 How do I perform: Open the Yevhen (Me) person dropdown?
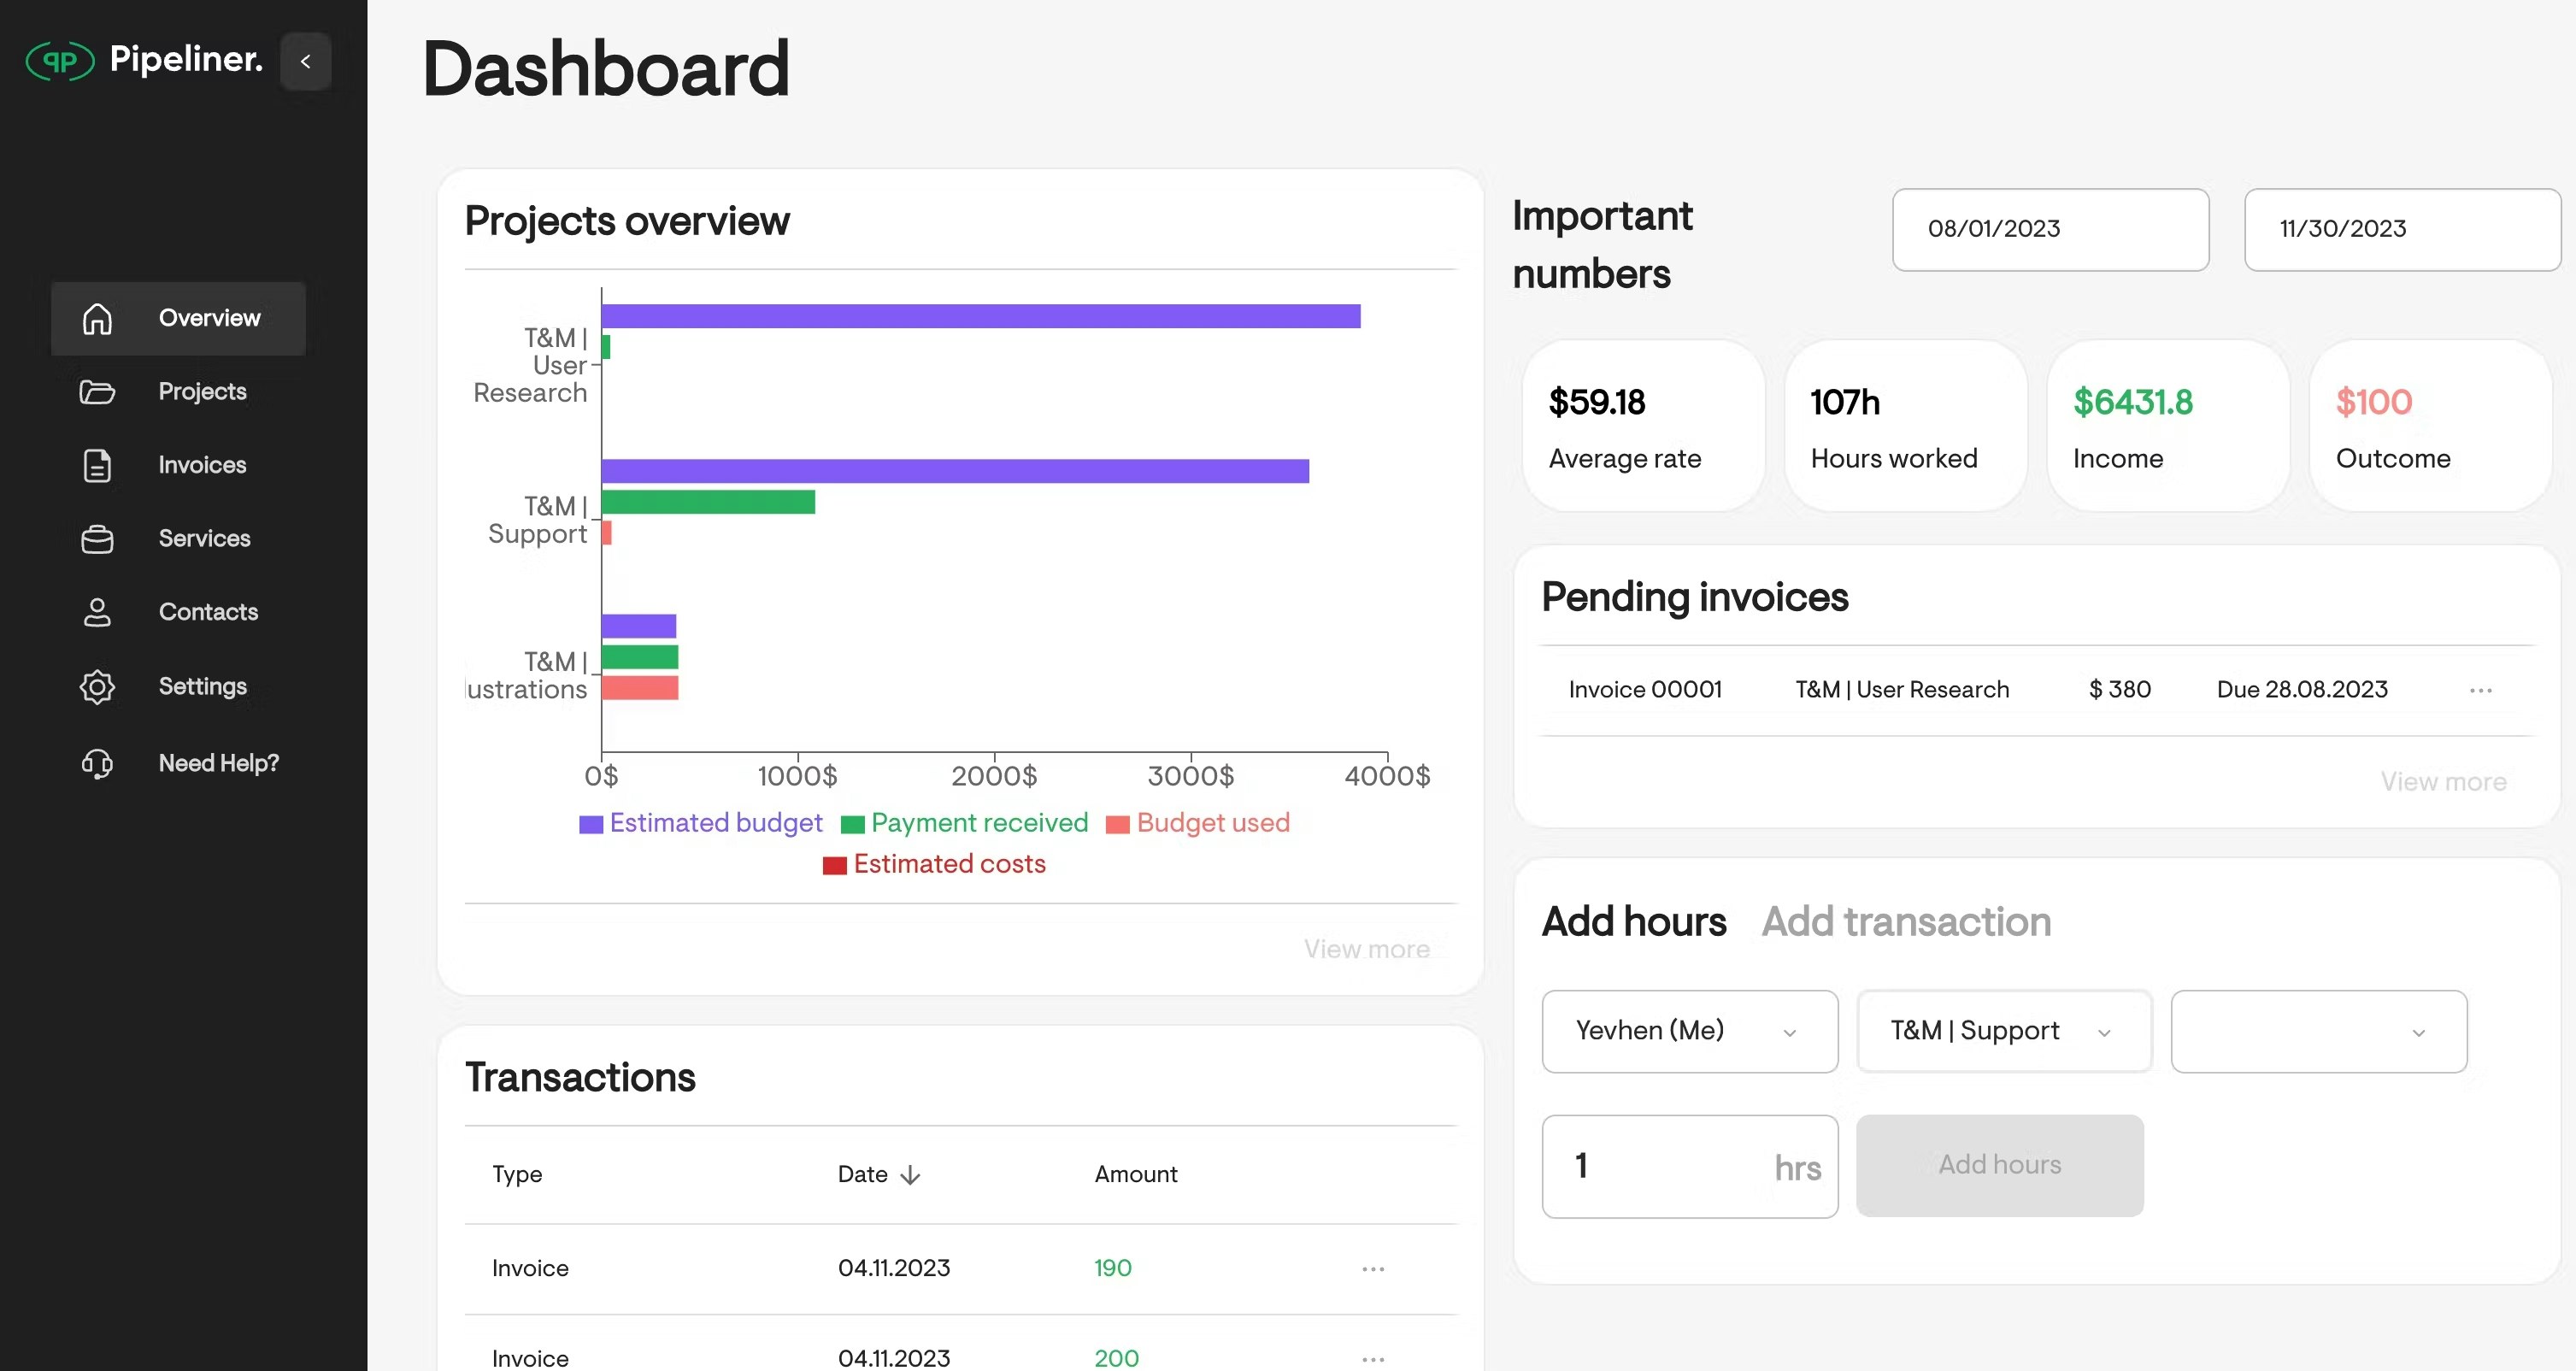pos(1689,1031)
